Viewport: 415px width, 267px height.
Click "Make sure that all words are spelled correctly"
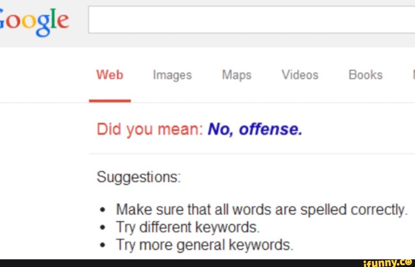[261, 210]
